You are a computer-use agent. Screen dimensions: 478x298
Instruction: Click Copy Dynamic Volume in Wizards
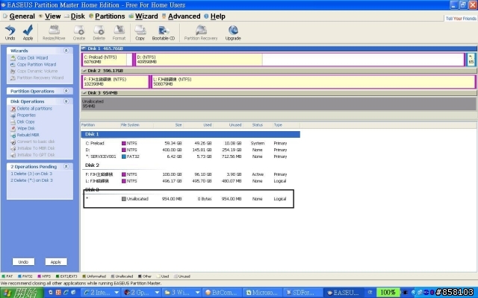34,72
